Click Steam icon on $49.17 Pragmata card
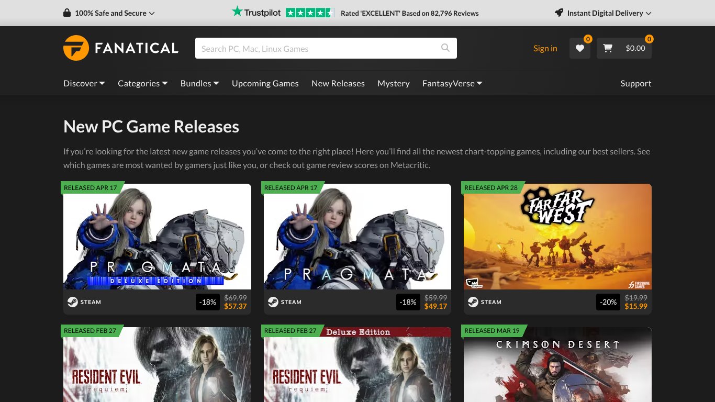 pyautogui.click(x=273, y=302)
